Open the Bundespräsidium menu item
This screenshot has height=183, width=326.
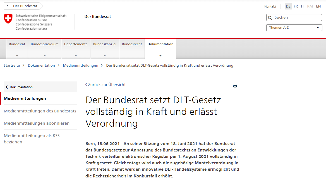45,44
